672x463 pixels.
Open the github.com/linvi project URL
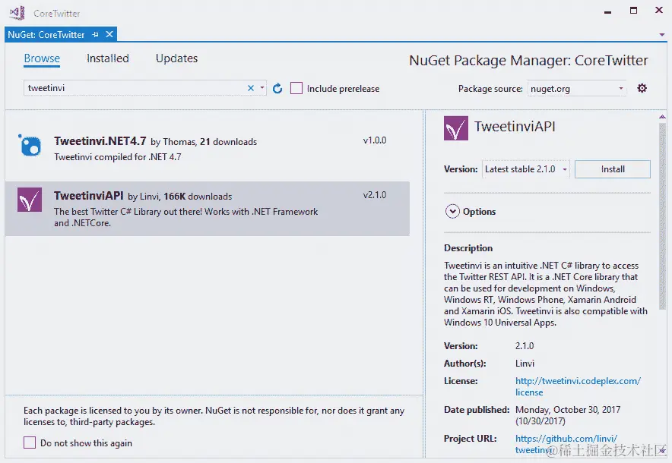tap(566, 444)
